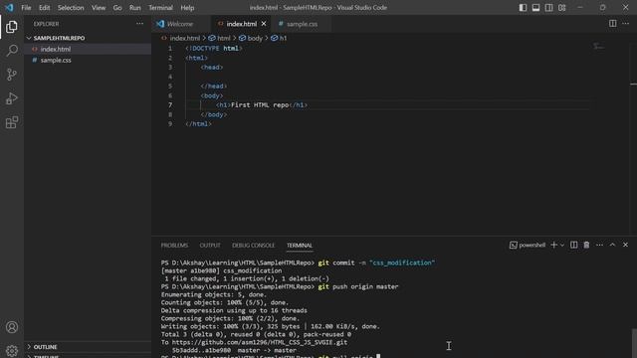
Task: Select the index.html editor tab
Action: pos(241,24)
